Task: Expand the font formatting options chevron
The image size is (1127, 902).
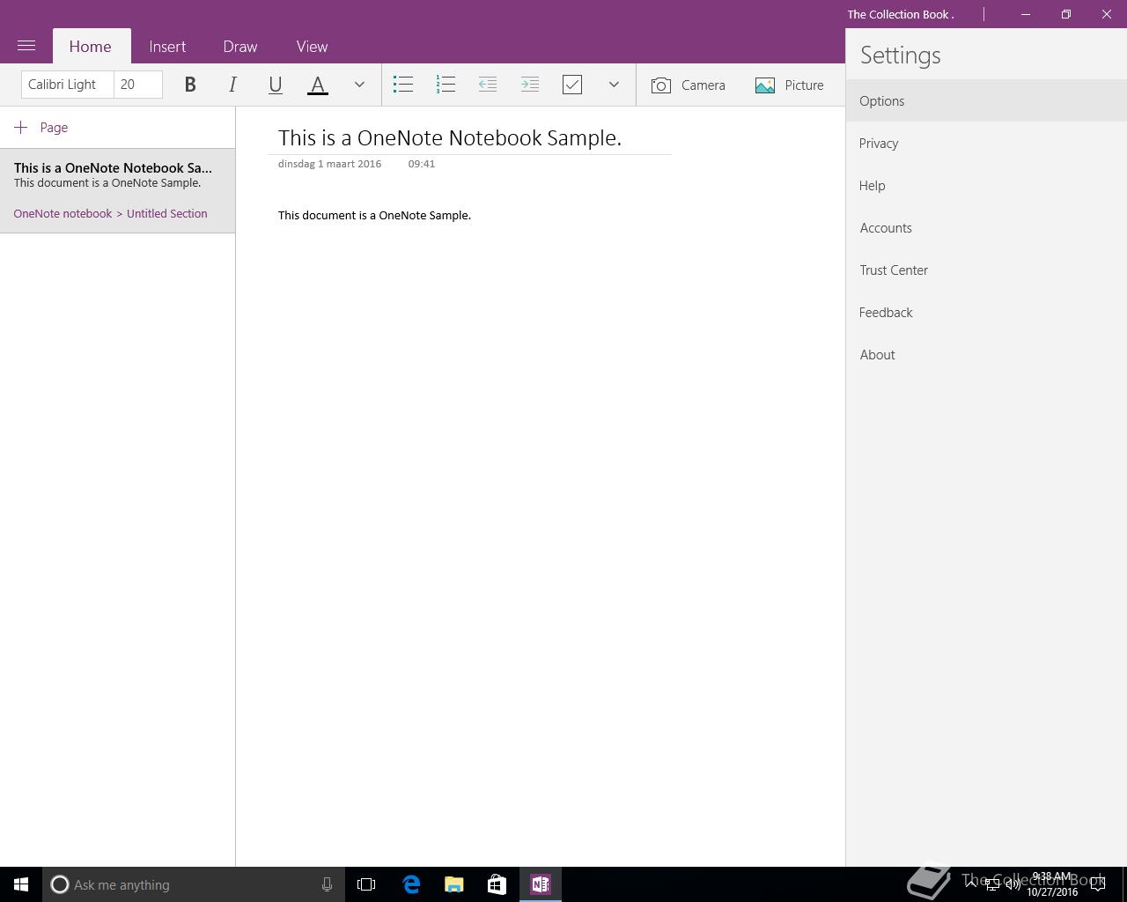Action: (359, 85)
